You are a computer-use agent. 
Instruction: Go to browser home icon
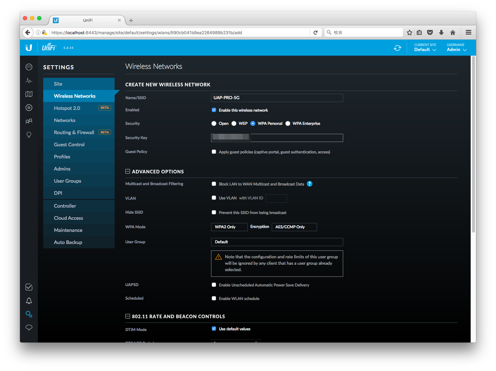[453, 32]
